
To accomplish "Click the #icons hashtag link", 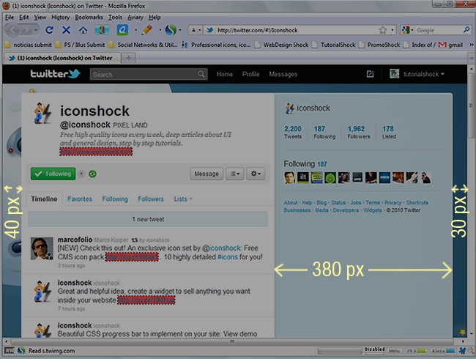I will click(228, 256).
